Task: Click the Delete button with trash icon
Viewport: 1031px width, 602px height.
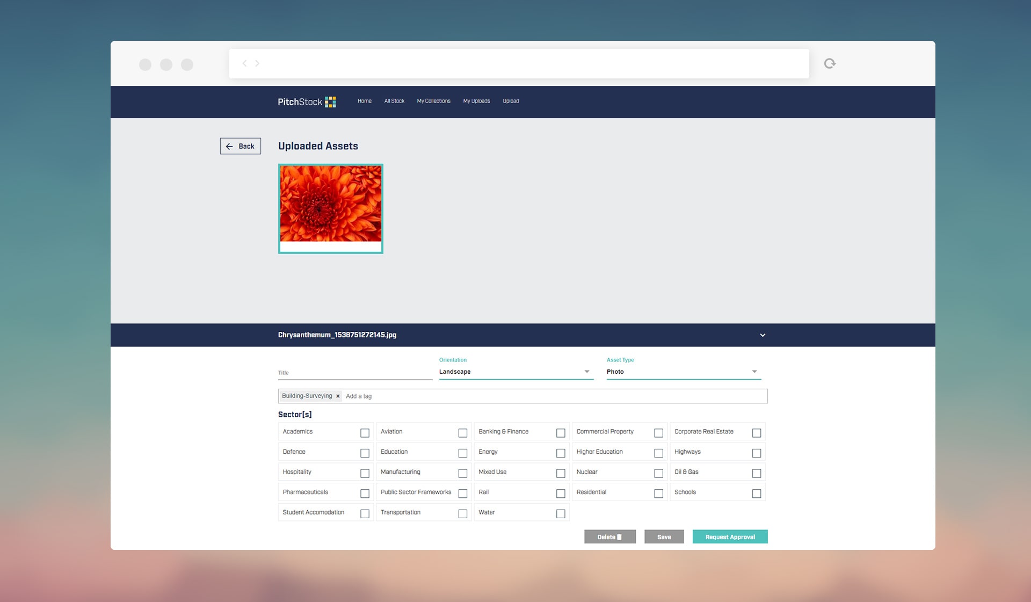Action: [x=609, y=537]
